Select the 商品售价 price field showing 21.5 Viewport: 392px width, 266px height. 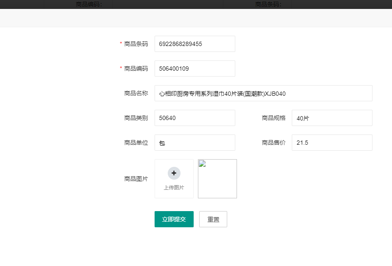(x=332, y=143)
